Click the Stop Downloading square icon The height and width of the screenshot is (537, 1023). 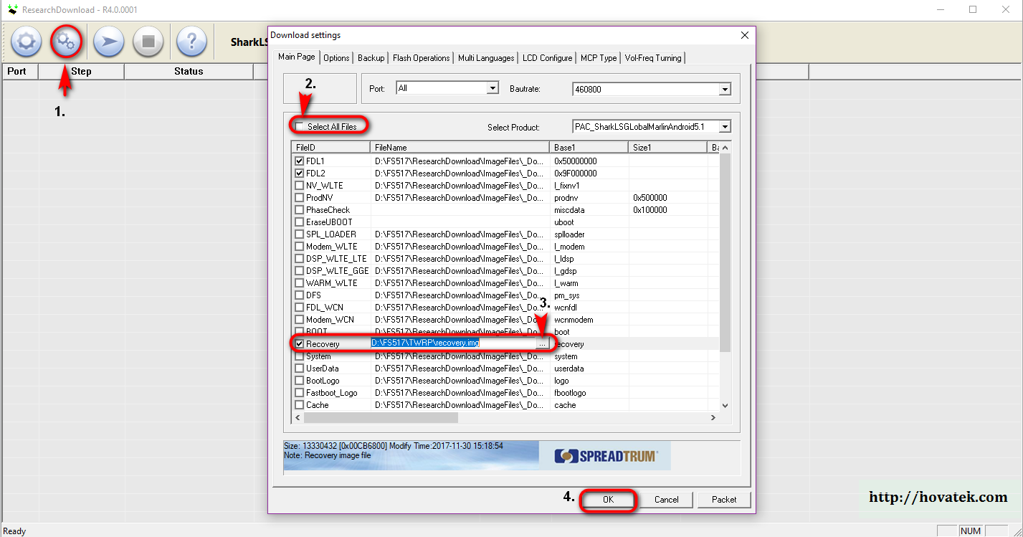tap(148, 42)
